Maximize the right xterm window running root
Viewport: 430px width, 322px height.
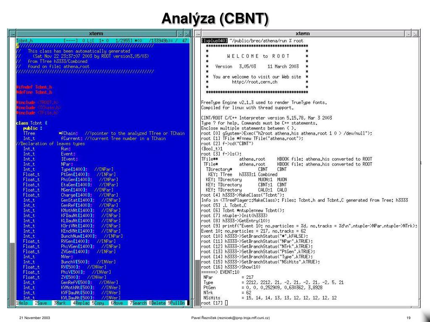[415, 34]
